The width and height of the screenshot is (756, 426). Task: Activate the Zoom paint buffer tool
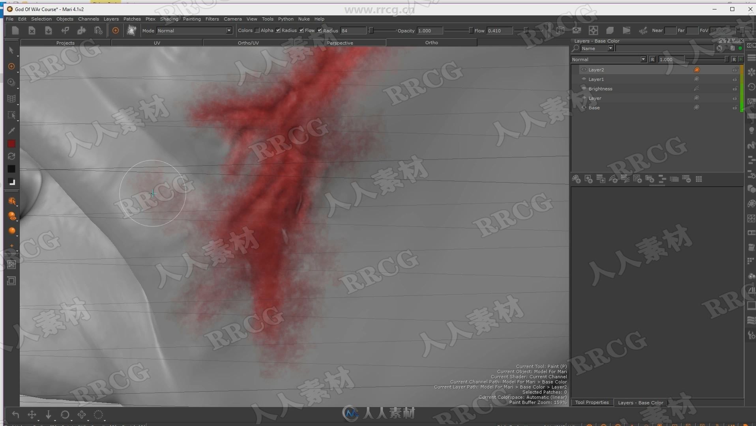(x=11, y=82)
